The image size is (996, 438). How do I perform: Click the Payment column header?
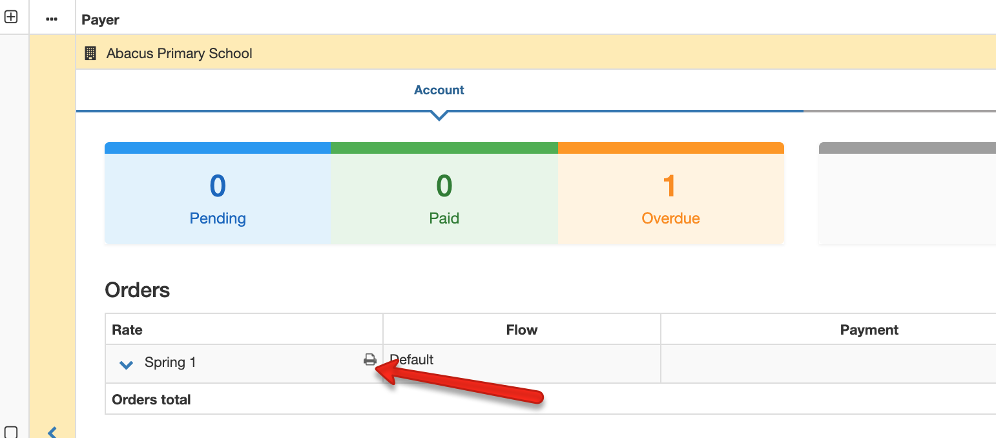869,329
